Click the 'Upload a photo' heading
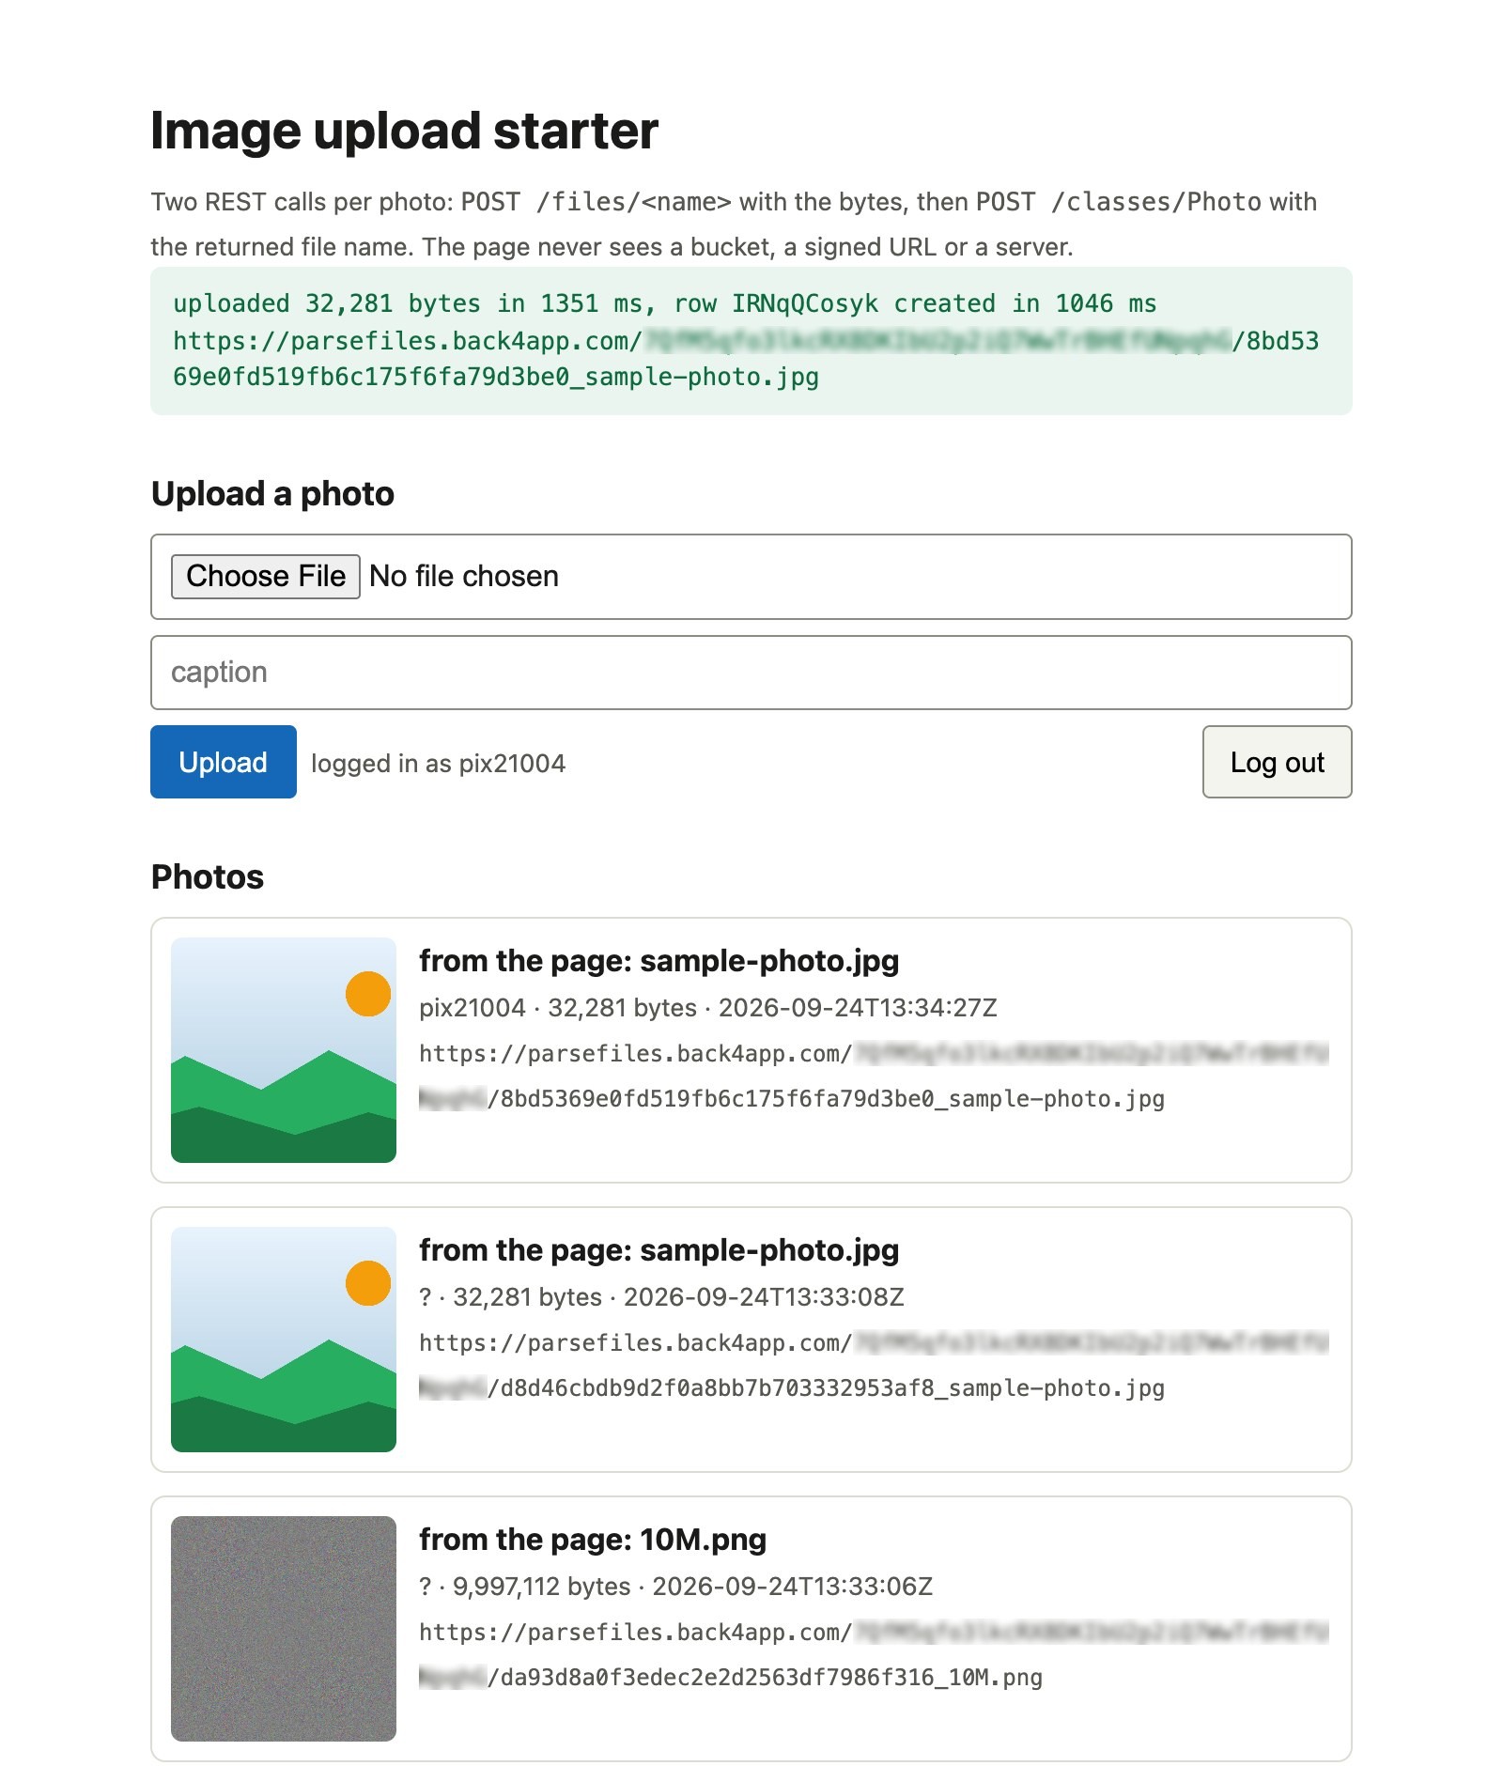Viewport: 1503px width, 1766px height. point(273,494)
